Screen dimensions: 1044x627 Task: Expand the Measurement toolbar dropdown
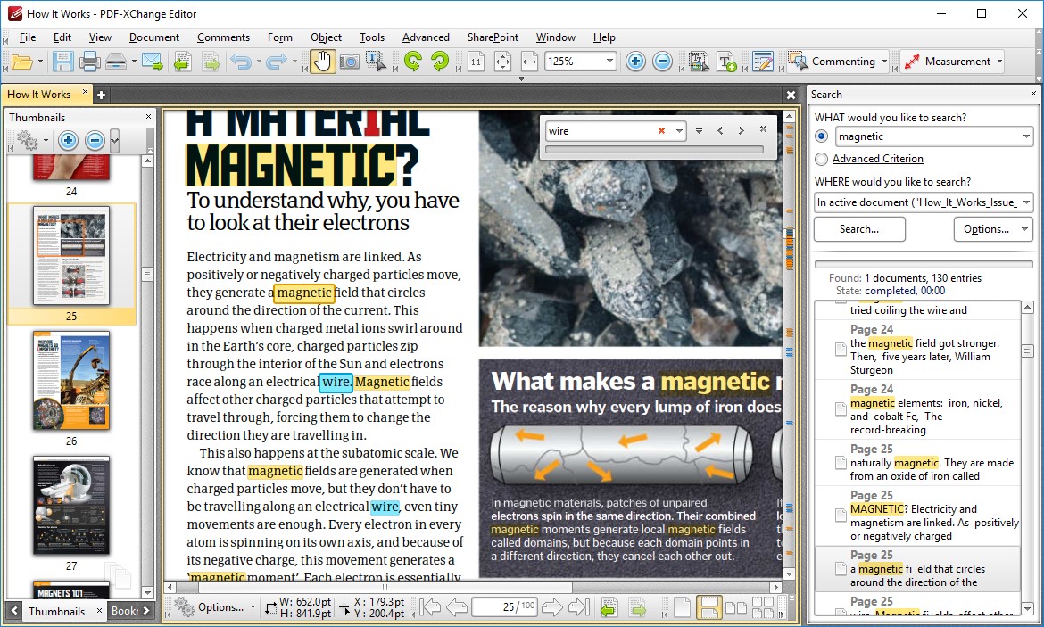999,62
